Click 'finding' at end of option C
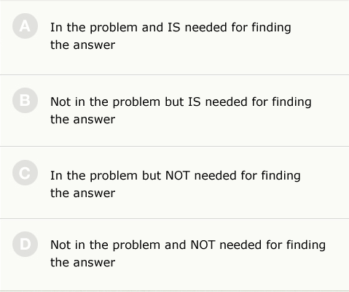This screenshot has height=292, width=349. coord(281,176)
